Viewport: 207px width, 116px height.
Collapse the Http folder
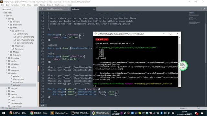tap(9, 28)
